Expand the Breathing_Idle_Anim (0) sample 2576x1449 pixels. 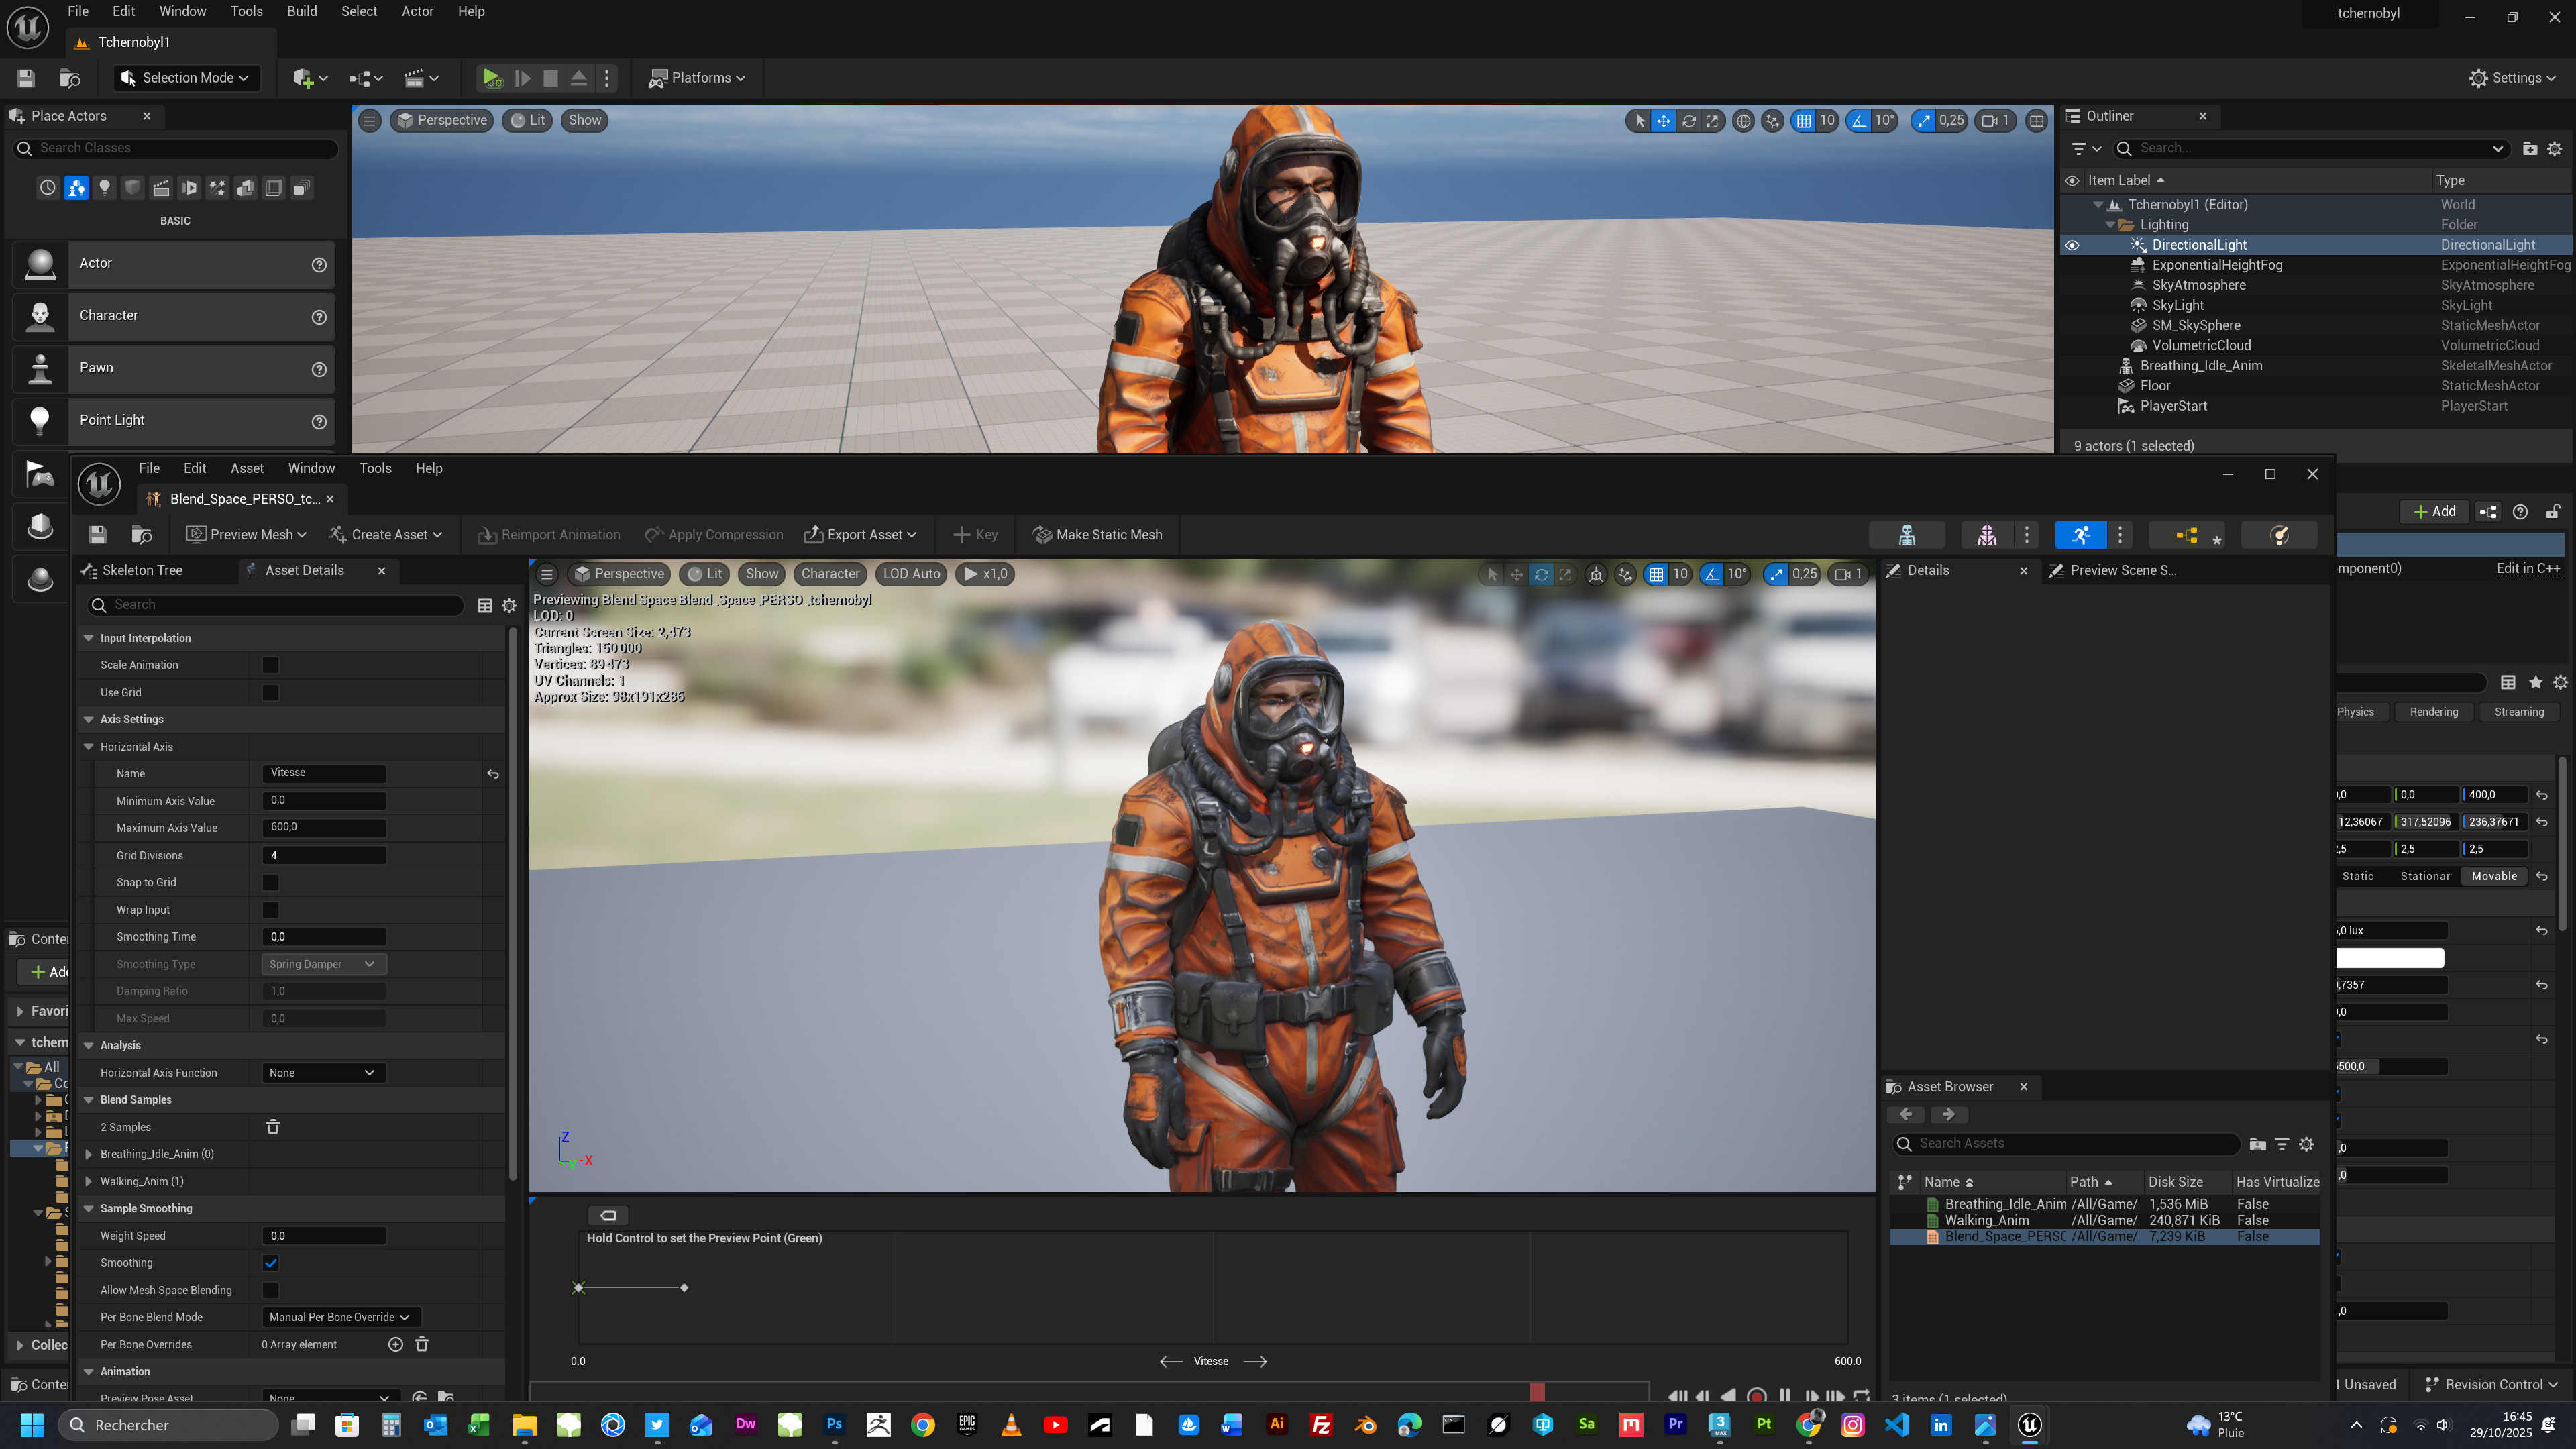tap(89, 1154)
